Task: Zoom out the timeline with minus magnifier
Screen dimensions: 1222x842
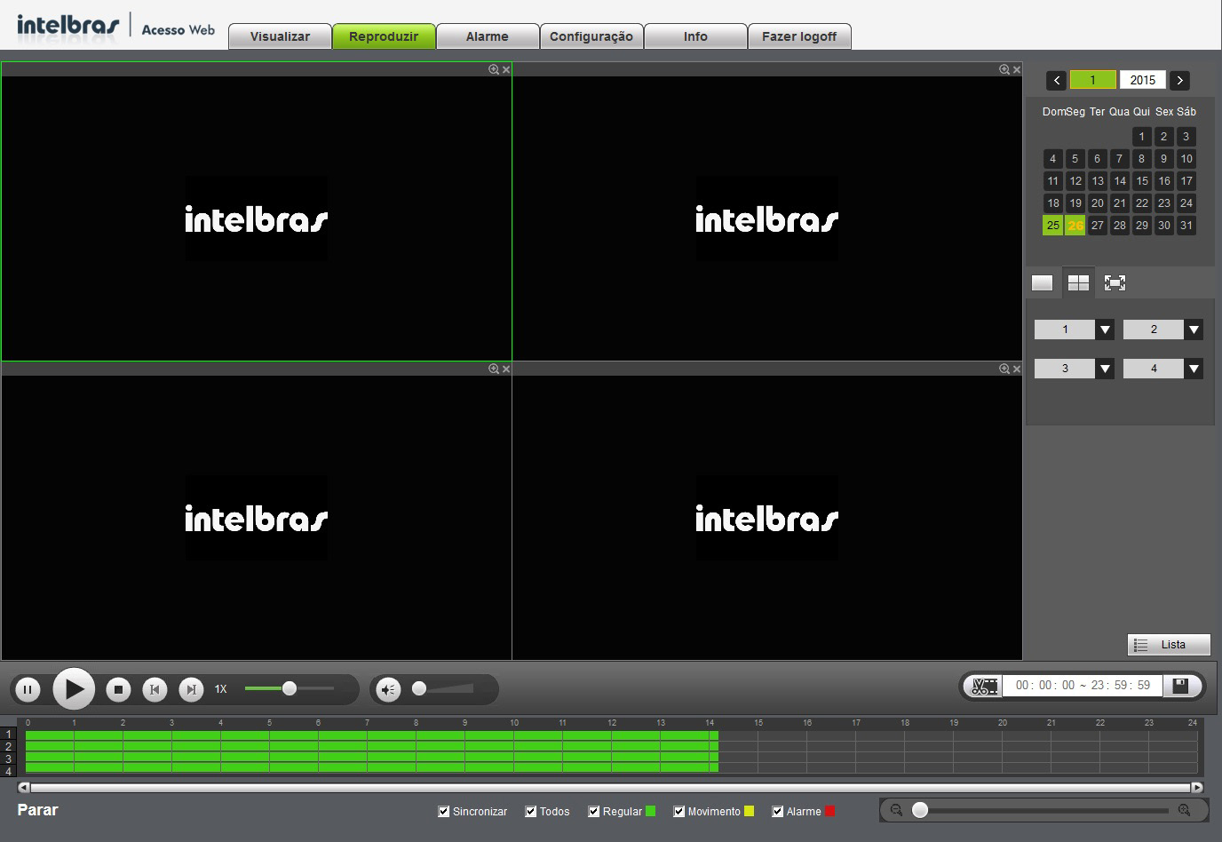Action: (896, 810)
